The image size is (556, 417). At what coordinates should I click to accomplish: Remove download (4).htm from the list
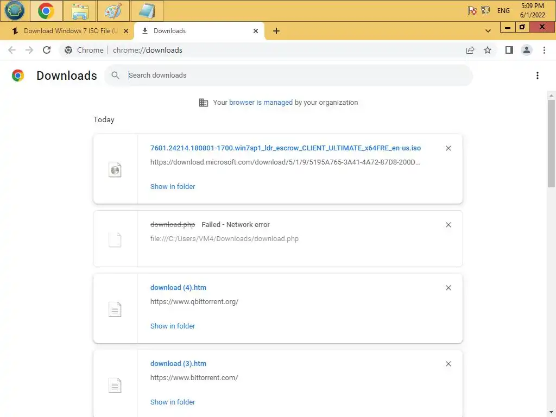click(x=448, y=288)
